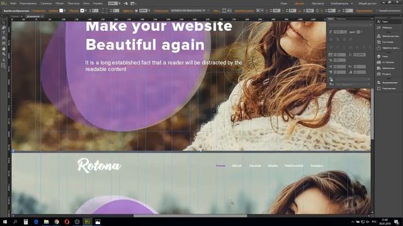Toggle Нижний колонтитул footer checkbox

377,11
